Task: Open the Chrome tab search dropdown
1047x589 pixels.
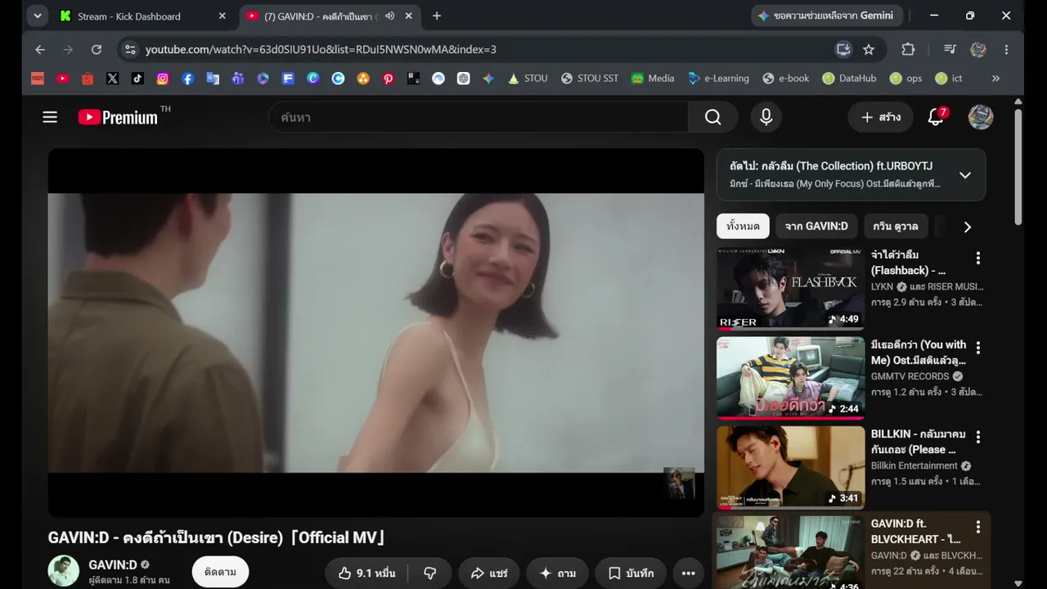Action: click(x=38, y=16)
